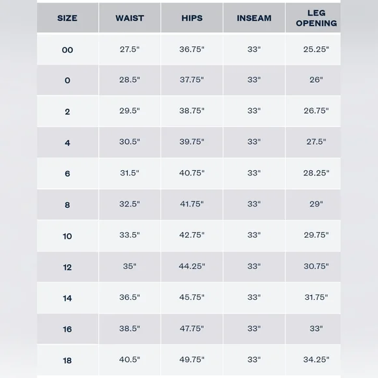Click the 34.25" leg opening cell
The width and height of the screenshot is (378, 378).
tap(316, 360)
